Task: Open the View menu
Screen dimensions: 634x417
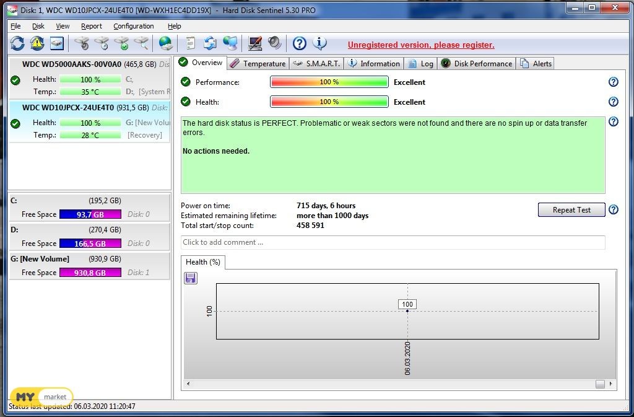Action: pos(63,26)
